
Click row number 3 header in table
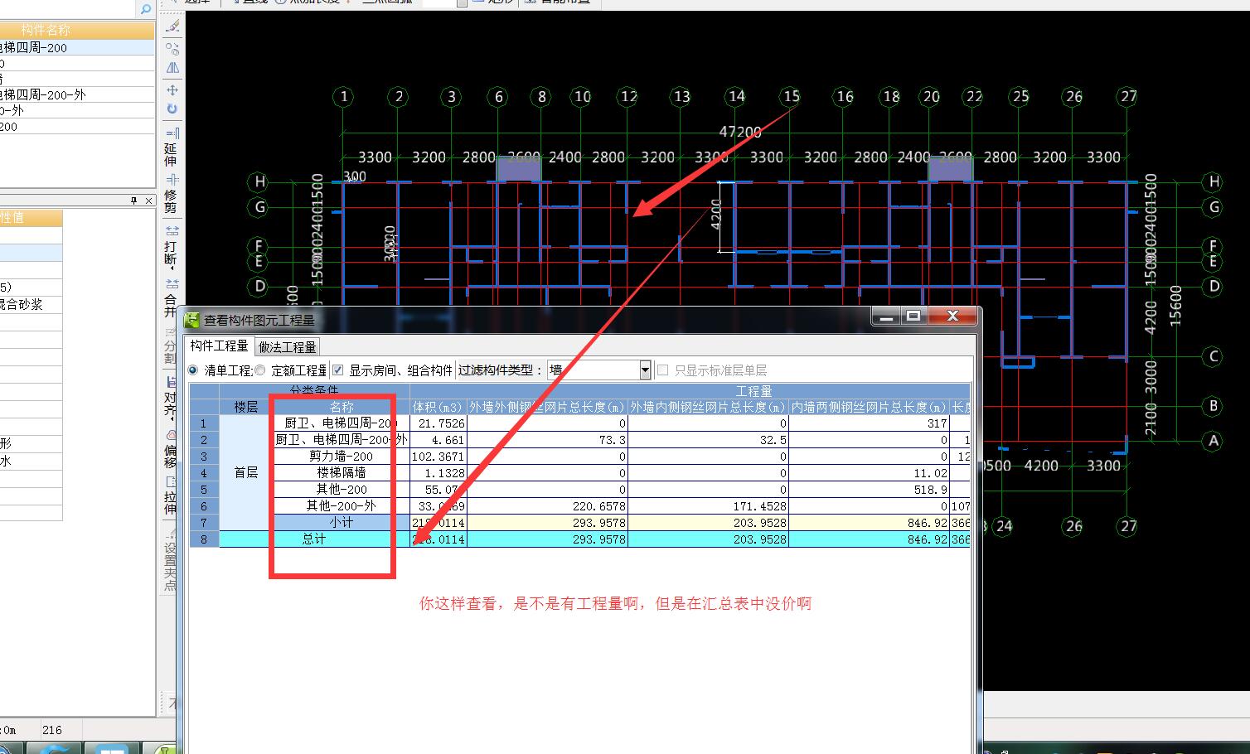coord(204,457)
